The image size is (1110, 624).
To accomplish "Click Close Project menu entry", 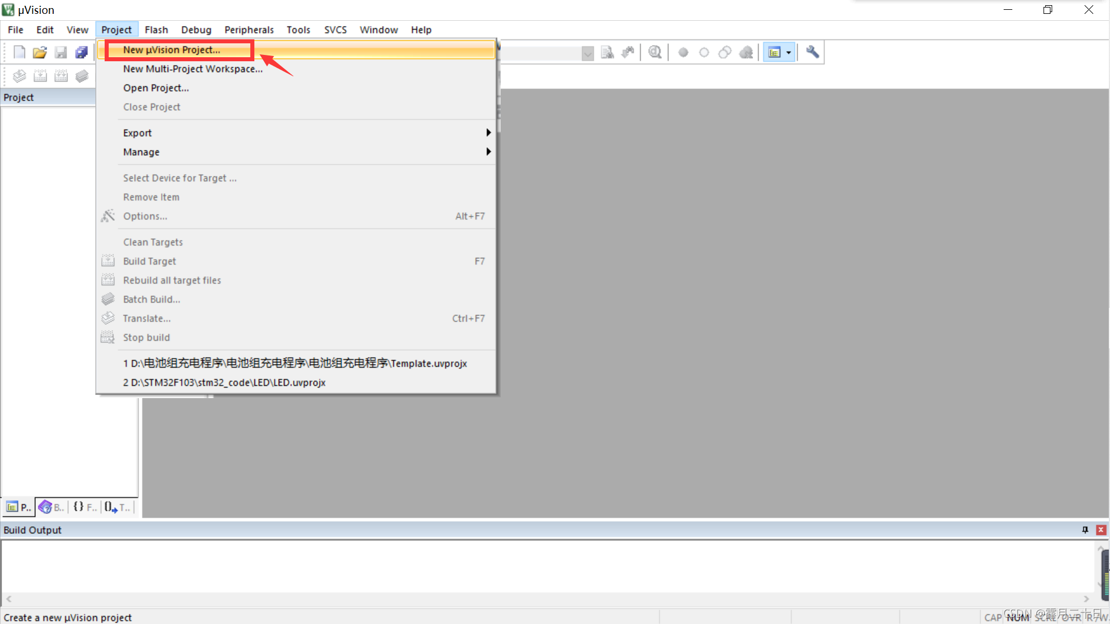I will [296, 107].
